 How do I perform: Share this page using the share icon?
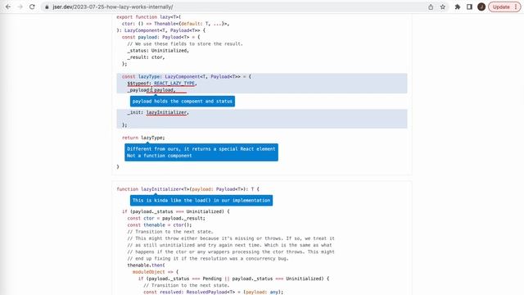431,7
